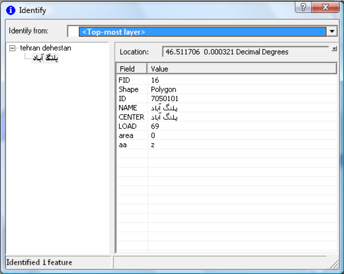This screenshot has height=274, width=344.
Task: Click the Value column header
Action: pyautogui.click(x=242, y=69)
